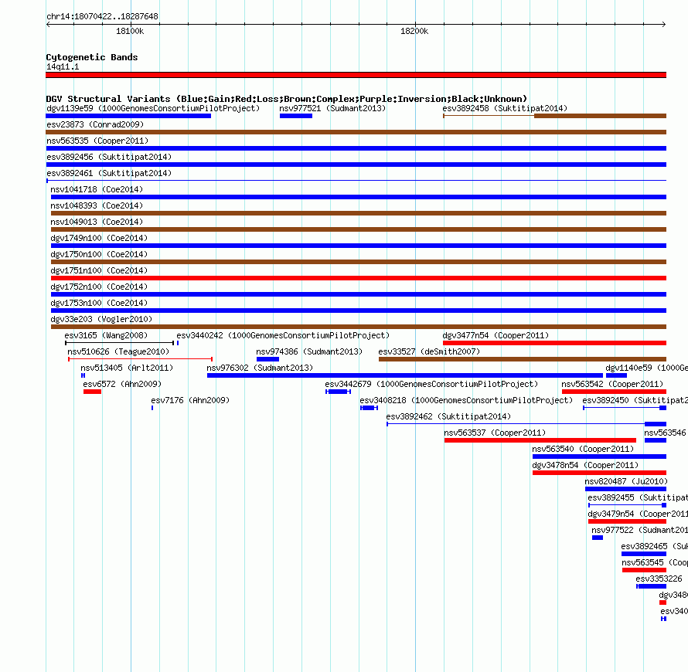Click nsv1049013 (Coe2014) label
The image size is (688, 672).
(x=97, y=222)
